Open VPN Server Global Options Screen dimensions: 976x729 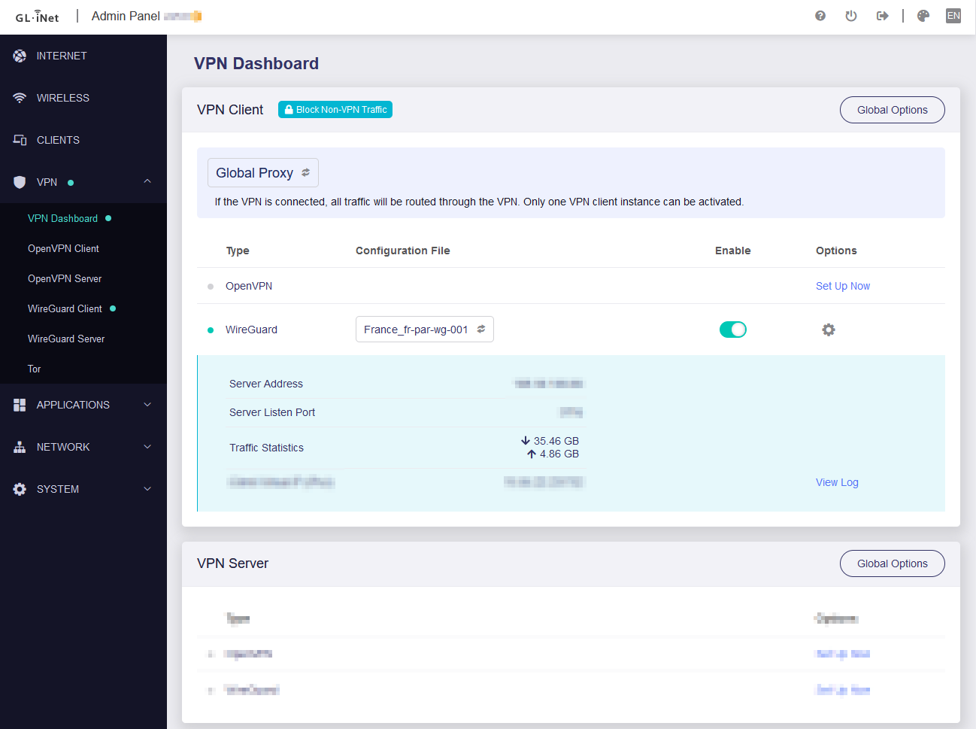pyautogui.click(x=892, y=563)
